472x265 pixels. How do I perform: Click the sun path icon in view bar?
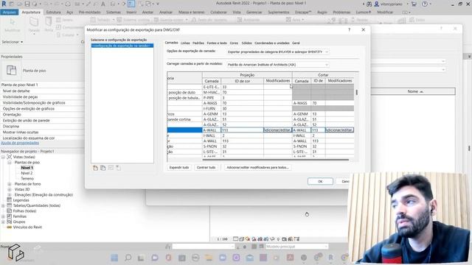(x=248, y=239)
